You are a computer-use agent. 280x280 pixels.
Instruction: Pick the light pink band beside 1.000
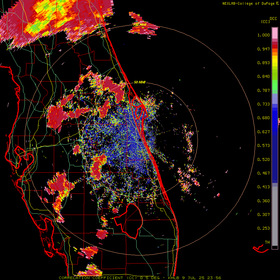[275, 33]
